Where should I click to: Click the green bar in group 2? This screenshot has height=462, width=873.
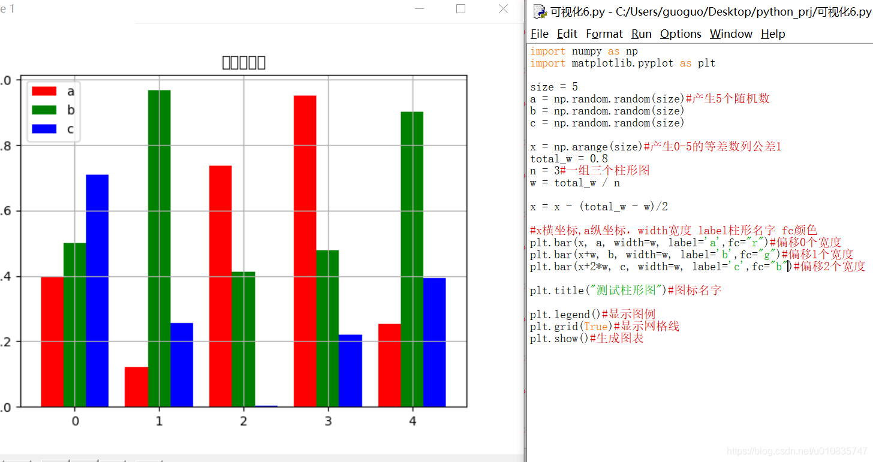pyautogui.click(x=243, y=339)
